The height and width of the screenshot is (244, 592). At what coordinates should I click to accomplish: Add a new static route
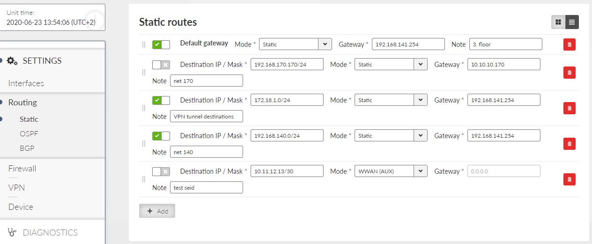tap(157, 211)
